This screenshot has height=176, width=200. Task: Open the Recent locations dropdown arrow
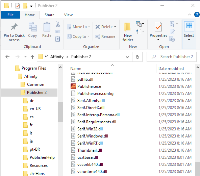tap(26, 57)
